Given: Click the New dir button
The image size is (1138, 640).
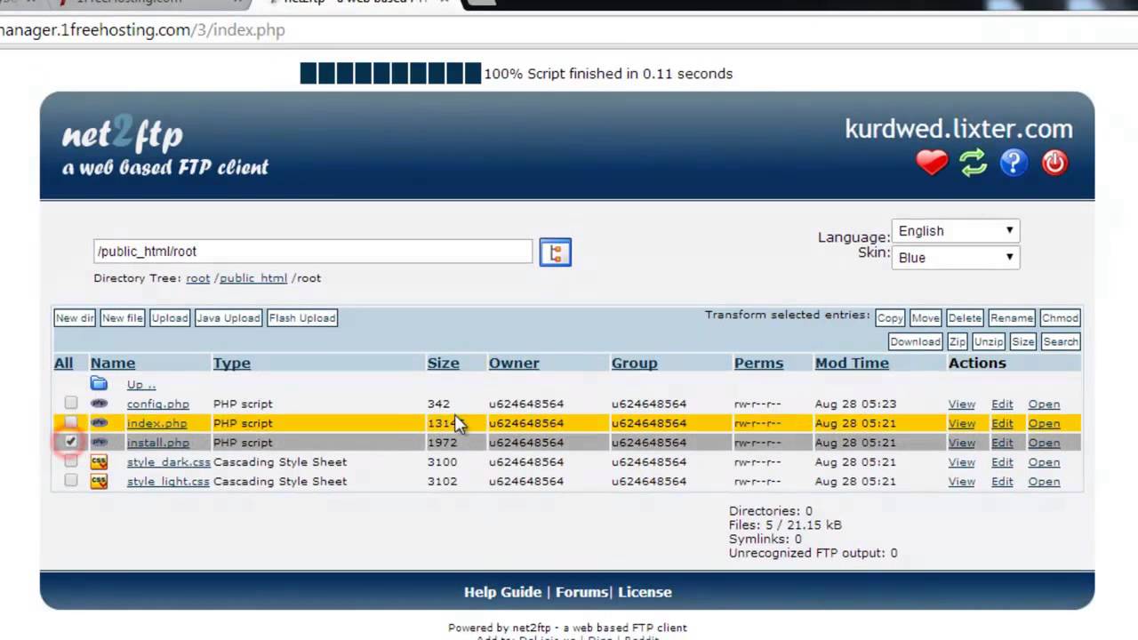Looking at the screenshot, I should point(75,318).
